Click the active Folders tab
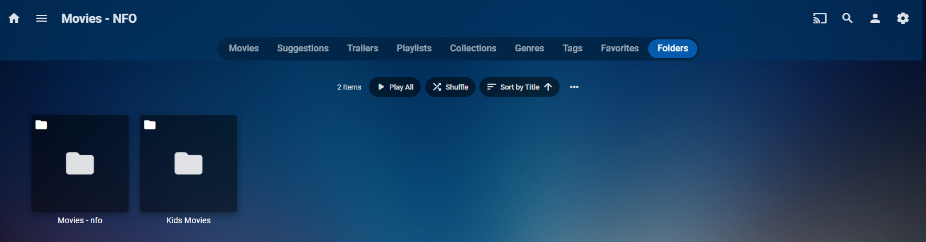 [x=673, y=49]
